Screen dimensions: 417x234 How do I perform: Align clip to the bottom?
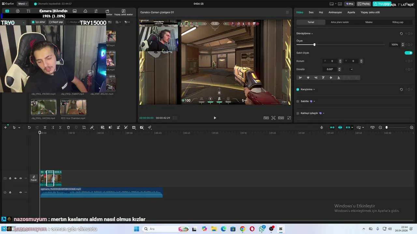click(x=338, y=78)
